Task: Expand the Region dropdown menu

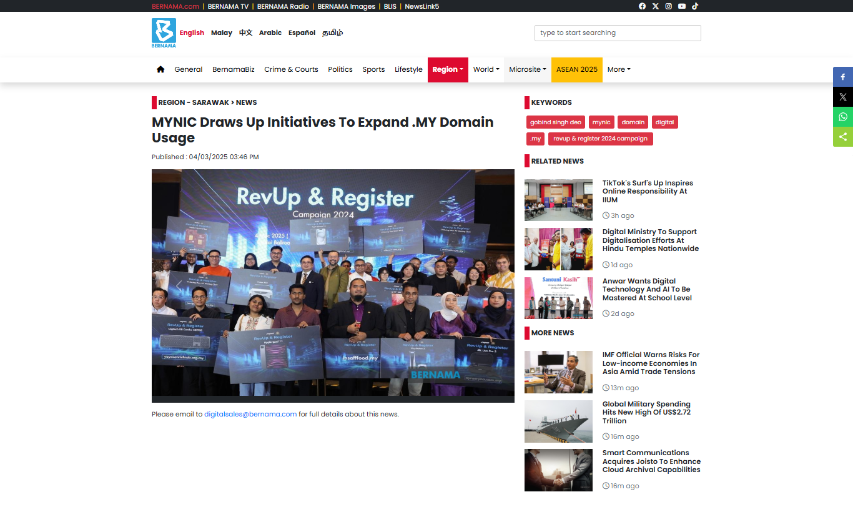Action: [x=447, y=69]
